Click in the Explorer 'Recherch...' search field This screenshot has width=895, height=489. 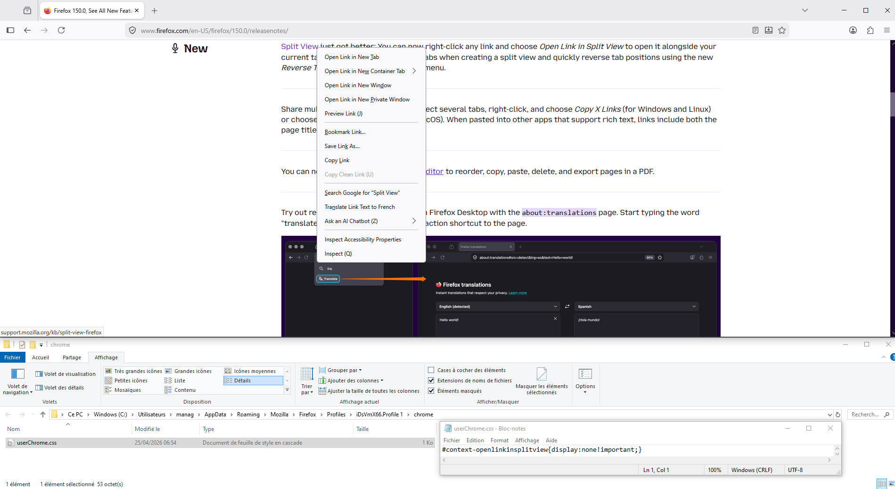coord(865,414)
